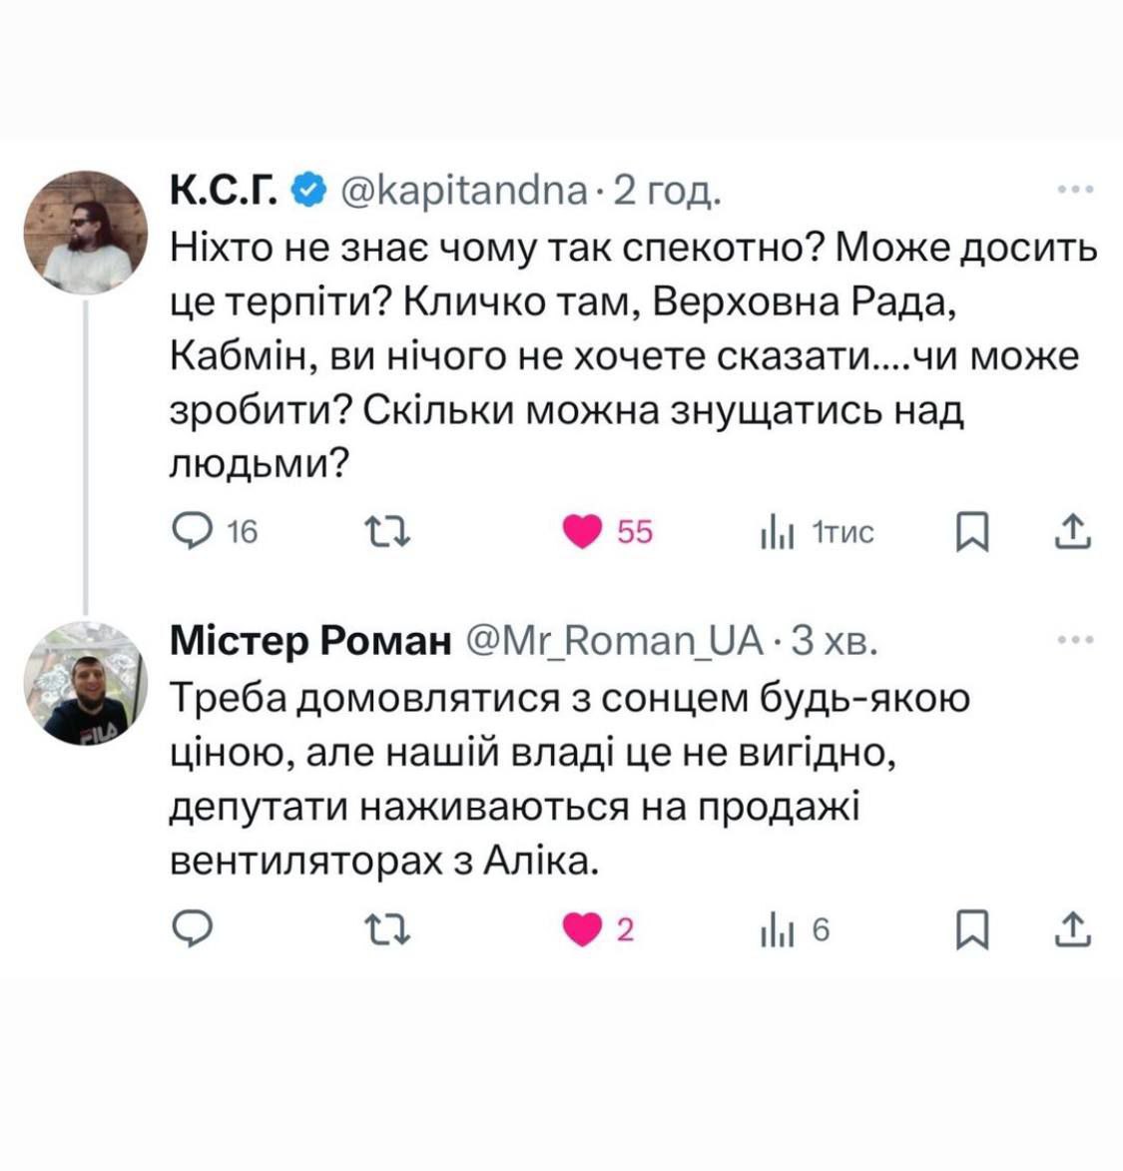Share the К.С.Г. tweet
1123x1171 pixels.
coord(1073,531)
